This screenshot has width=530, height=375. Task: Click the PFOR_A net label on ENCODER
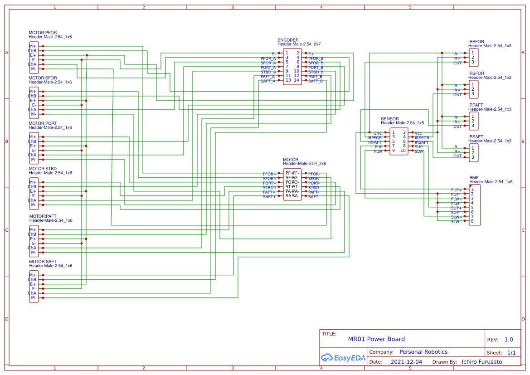click(267, 58)
